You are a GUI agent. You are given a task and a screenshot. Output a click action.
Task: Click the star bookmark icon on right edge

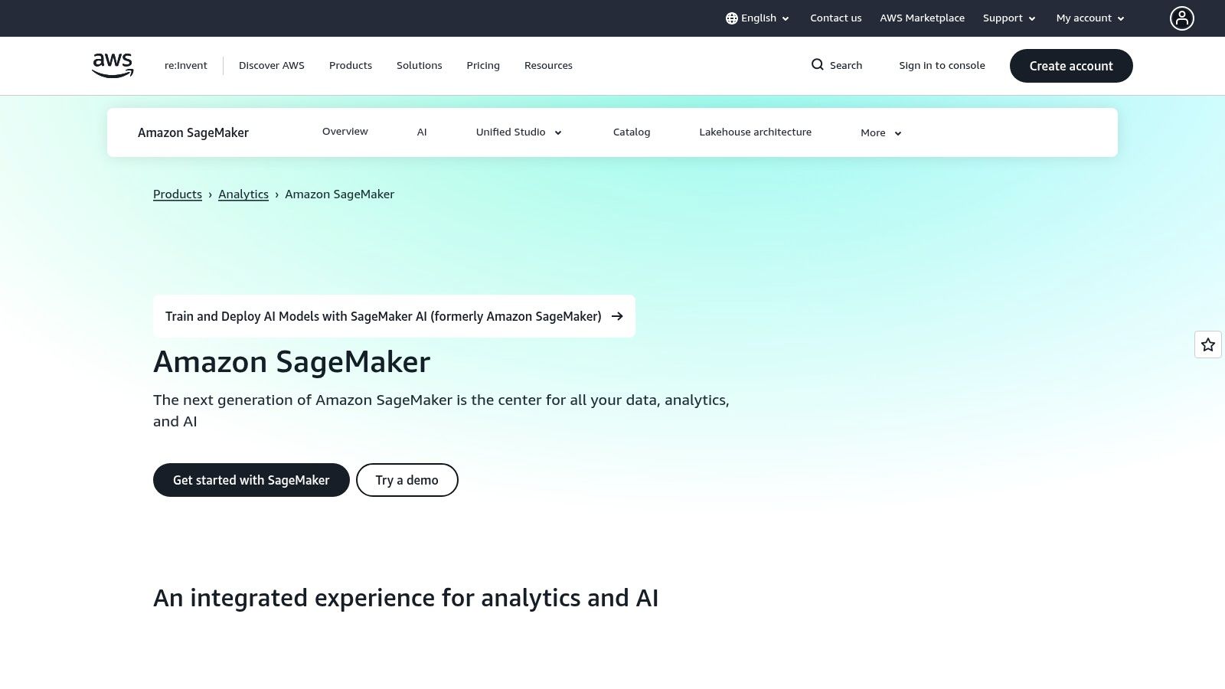click(x=1208, y=344)
